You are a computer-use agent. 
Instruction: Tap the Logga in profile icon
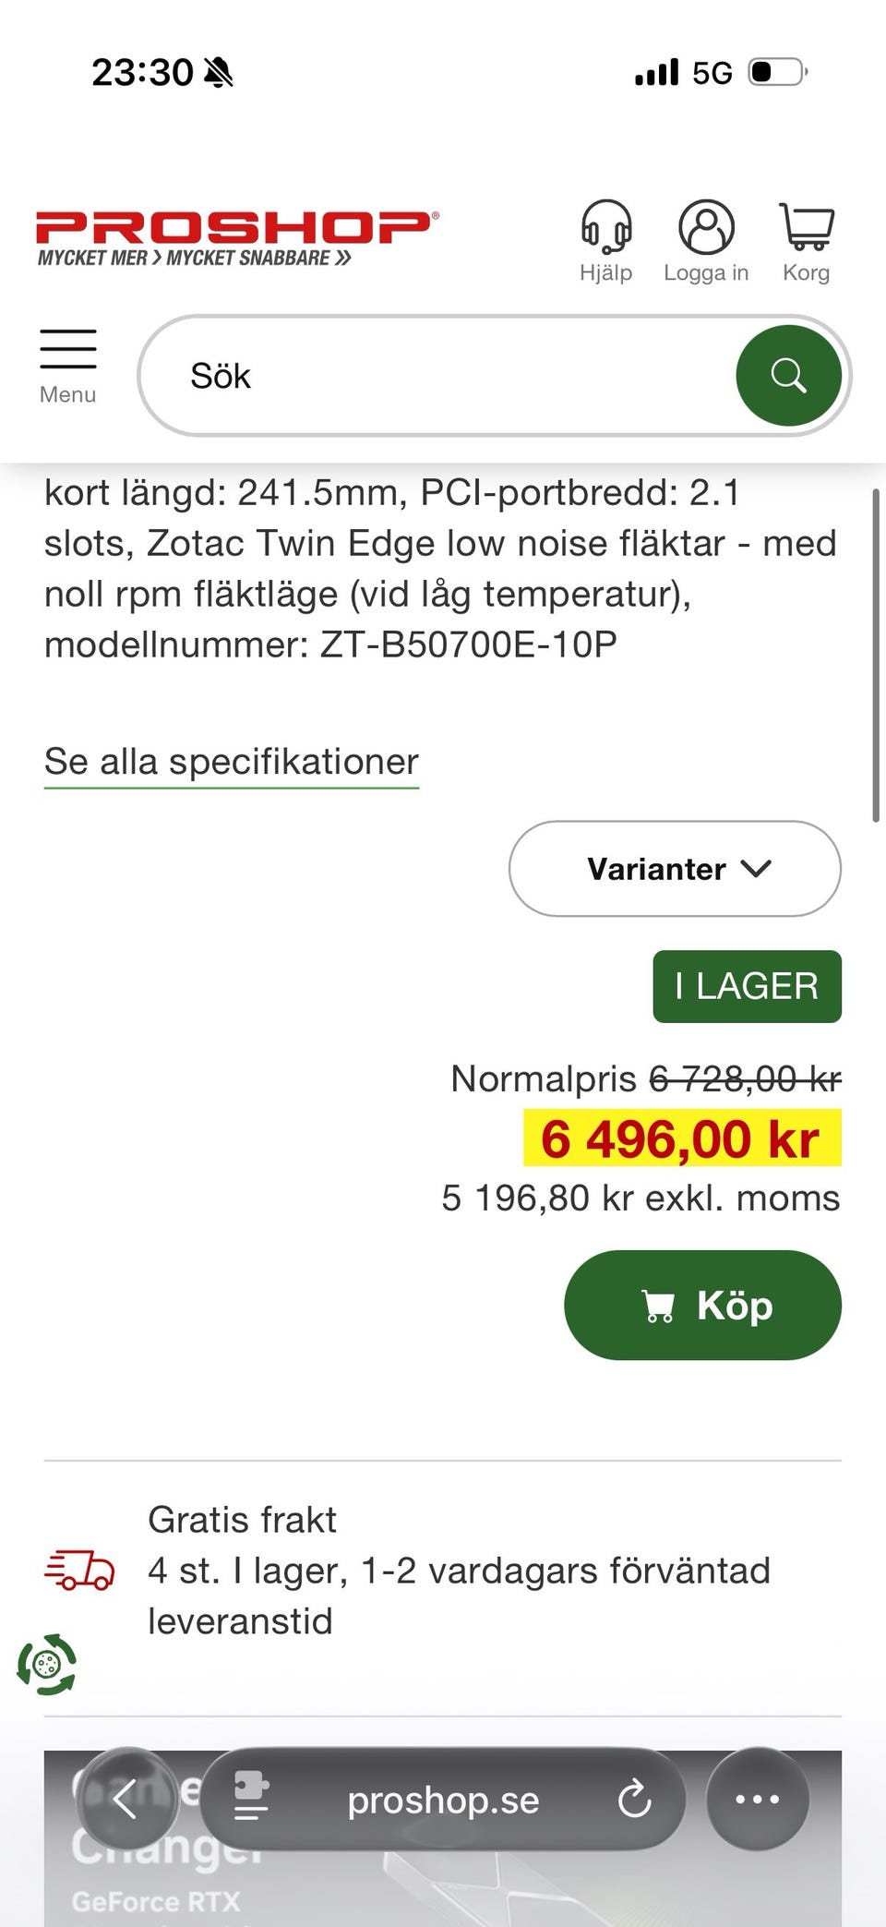[x=706, y=228]
